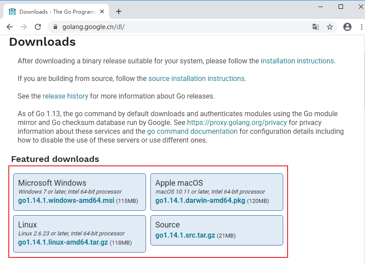Open the Chrome three-dot menu
This screenshot has width=365, height=264.
tap(361, 27)
